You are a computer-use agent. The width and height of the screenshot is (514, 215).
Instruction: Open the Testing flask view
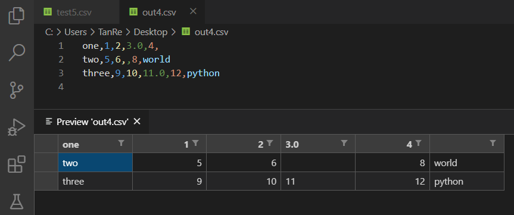[x=17, y=201]
